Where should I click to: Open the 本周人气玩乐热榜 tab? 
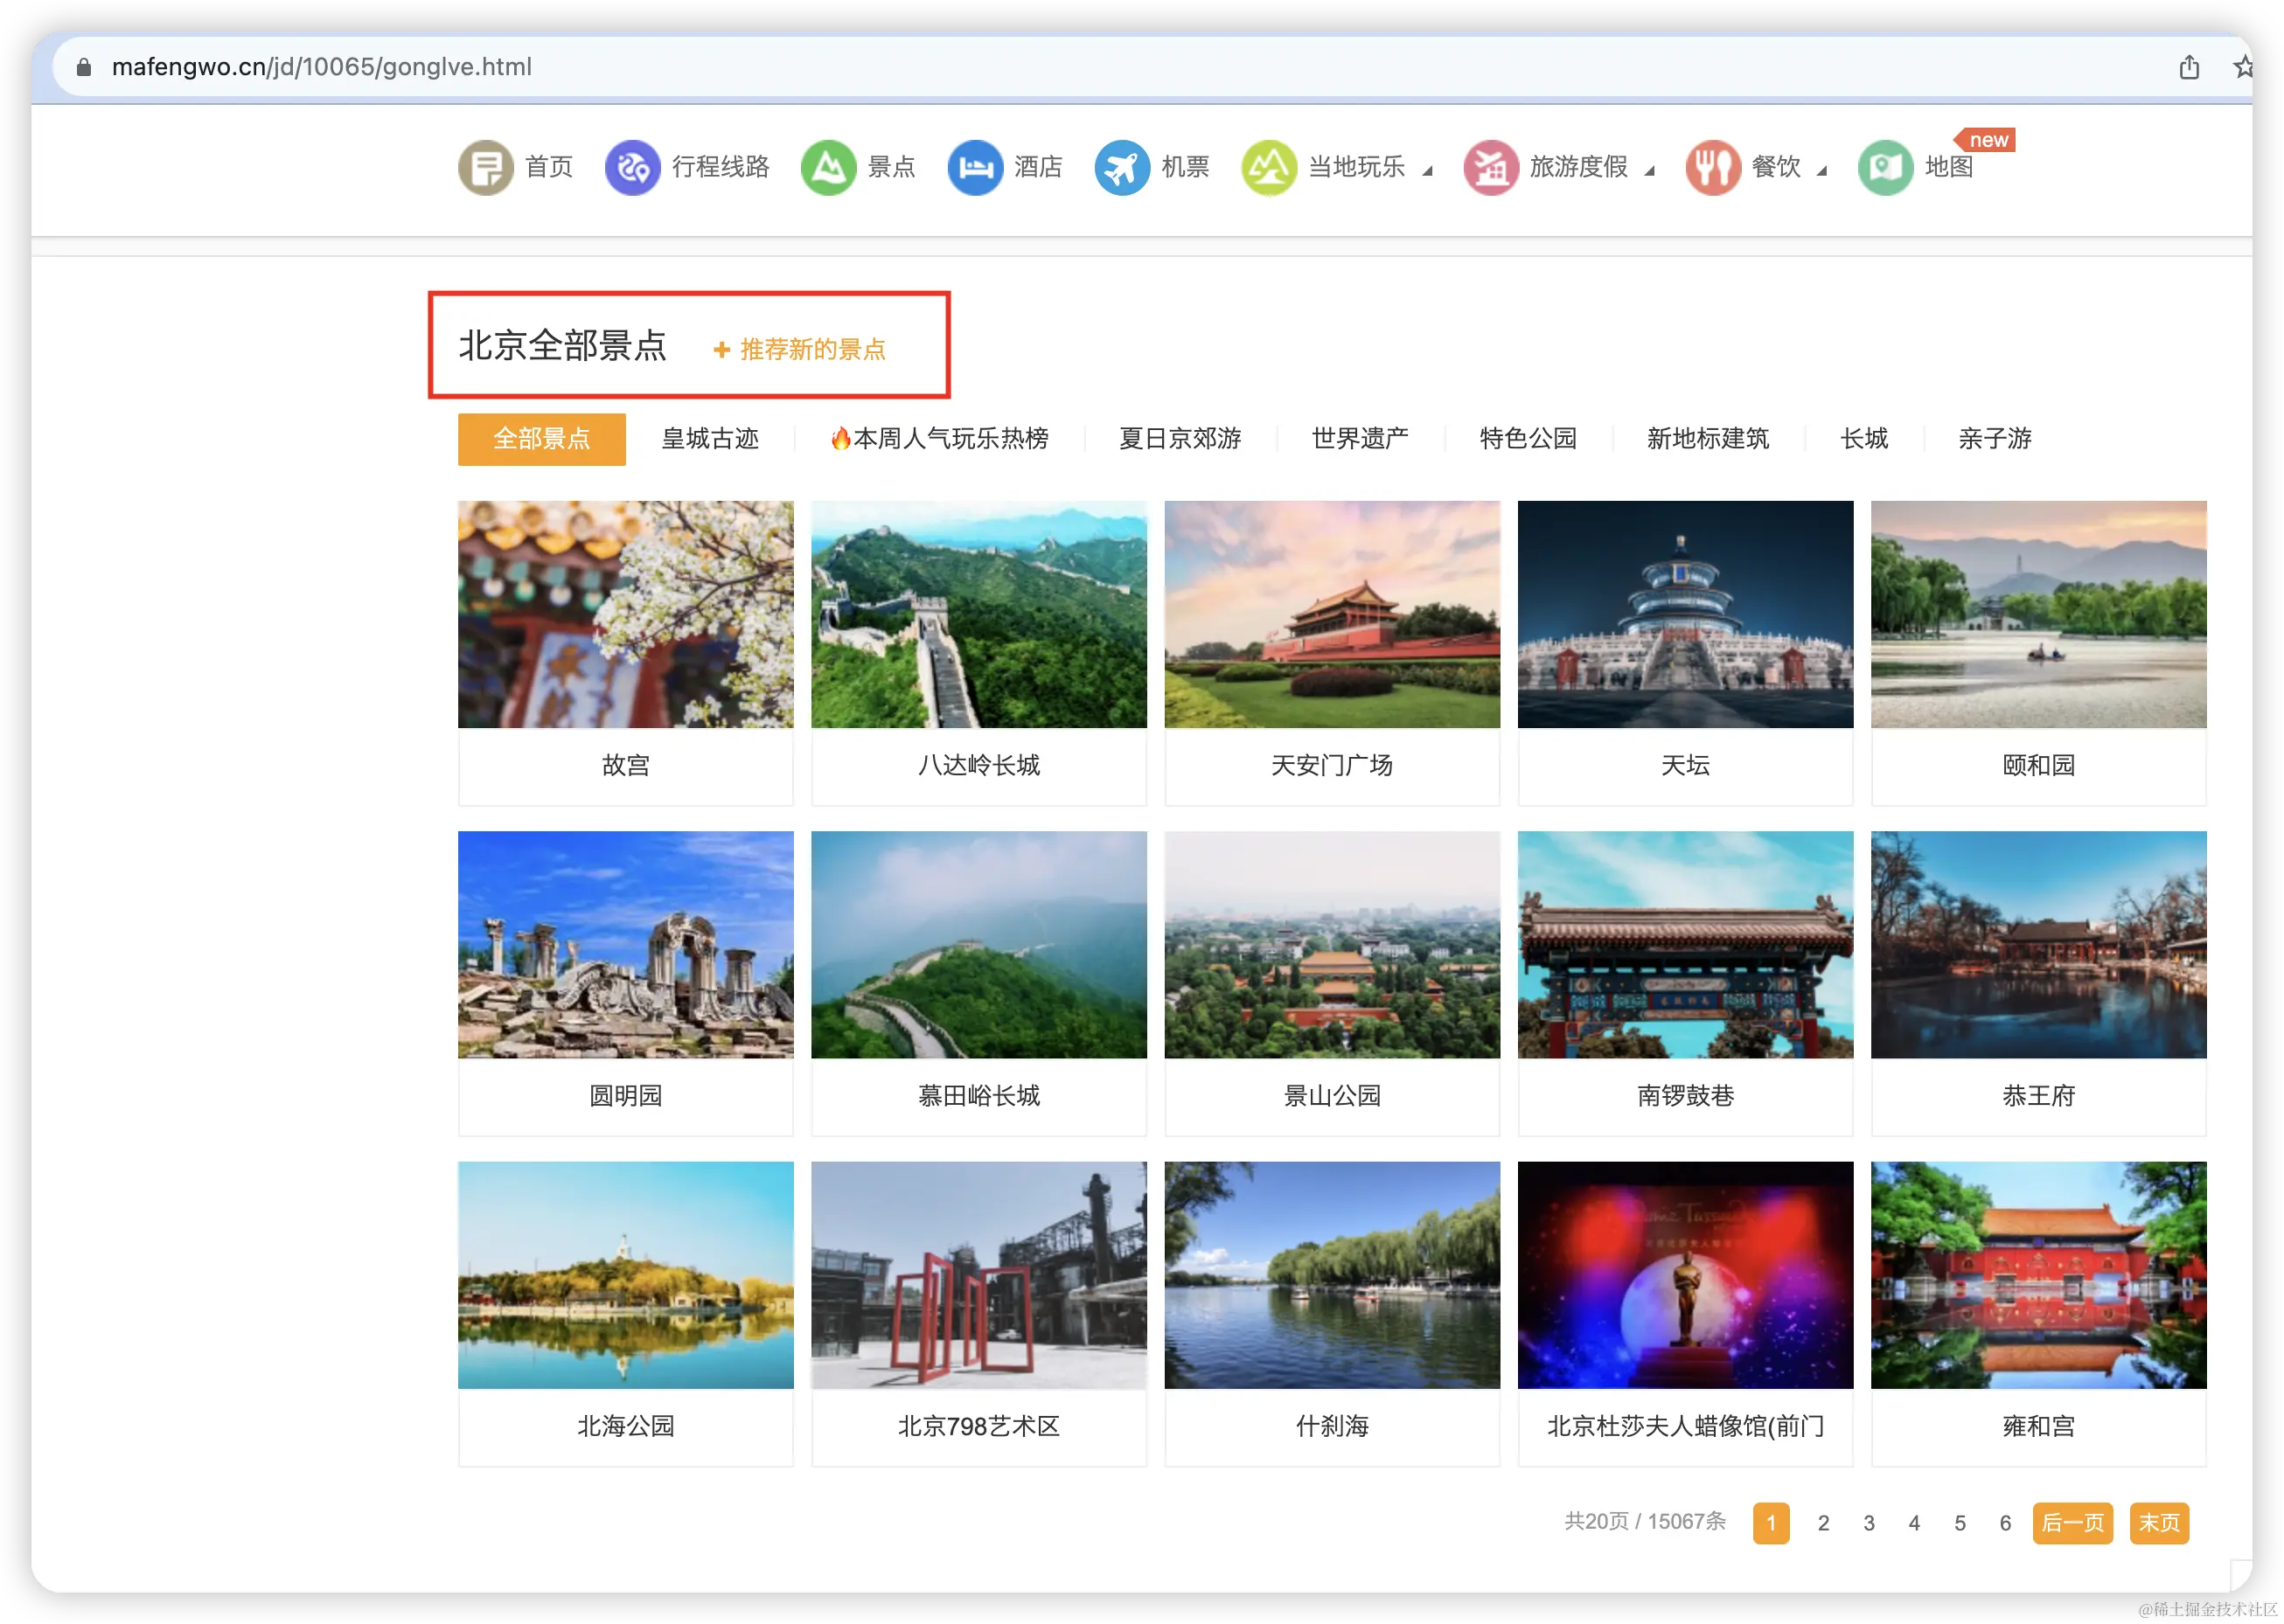(939, 438)
